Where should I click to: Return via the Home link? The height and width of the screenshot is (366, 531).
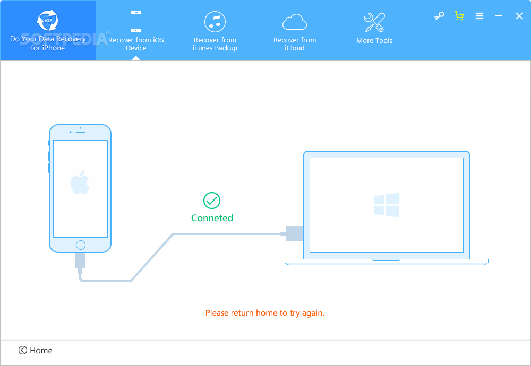[x=41, y=351]
